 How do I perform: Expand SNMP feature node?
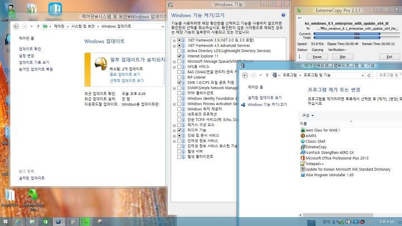[x=174, y=88]
